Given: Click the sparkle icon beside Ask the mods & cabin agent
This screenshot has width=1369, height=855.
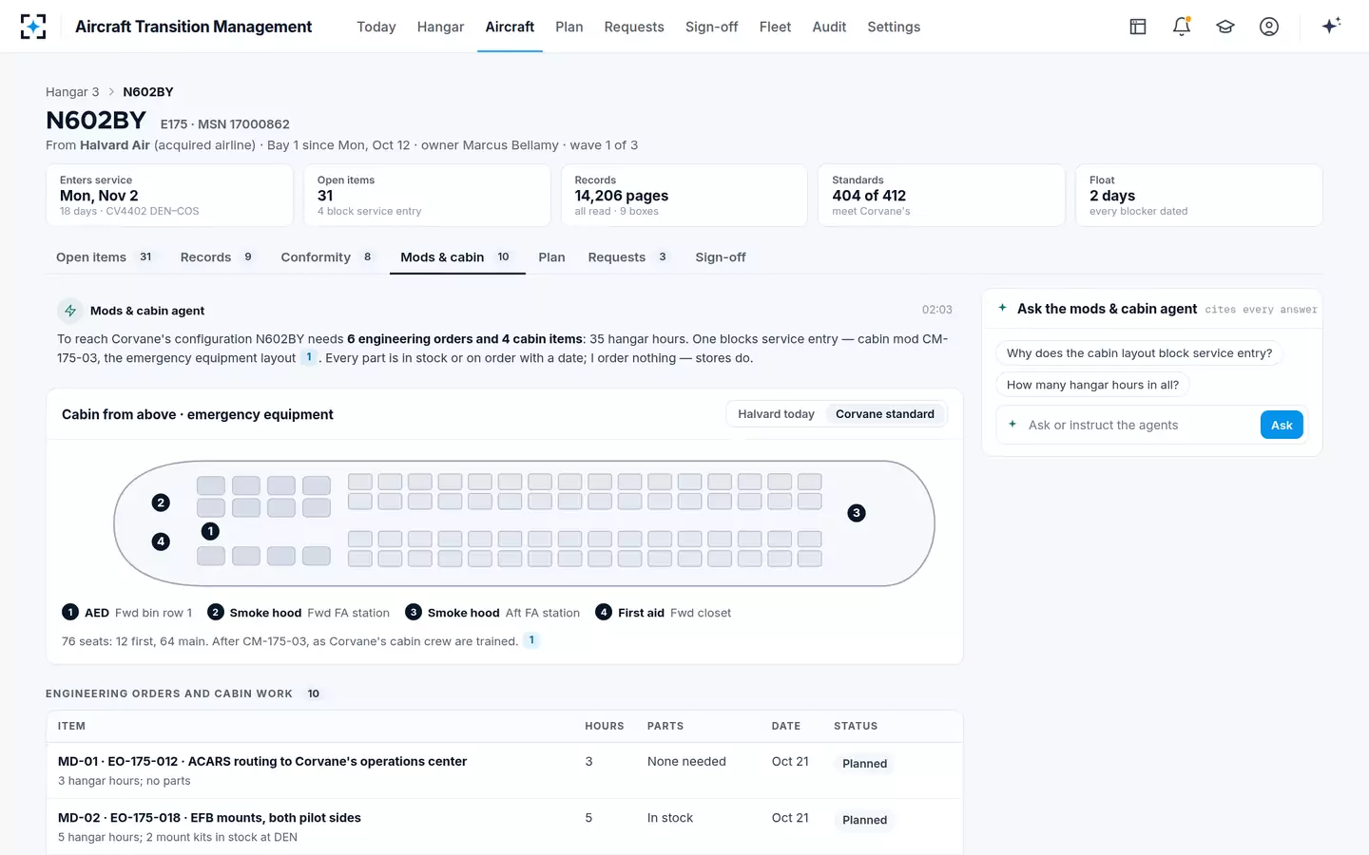Looking at the screenshot, I should click(1002, 308).
